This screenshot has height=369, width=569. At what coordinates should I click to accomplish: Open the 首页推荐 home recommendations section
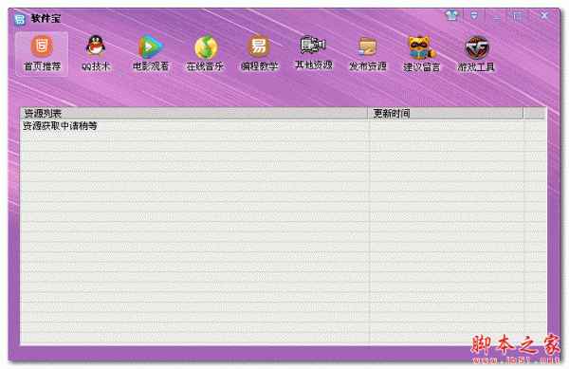tap(42, 54)
